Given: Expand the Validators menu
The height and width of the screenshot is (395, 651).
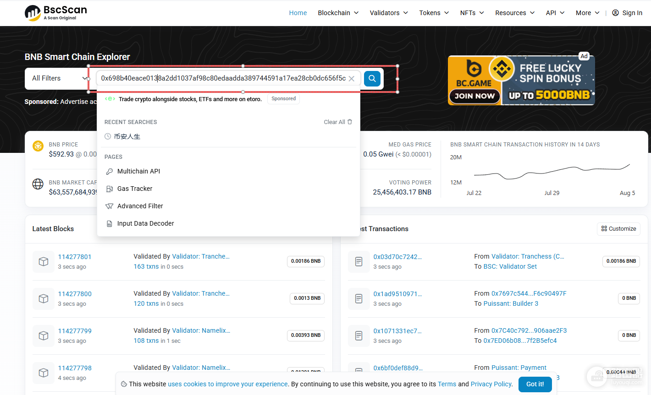Looking at the screenshot, I should point(389,13).
